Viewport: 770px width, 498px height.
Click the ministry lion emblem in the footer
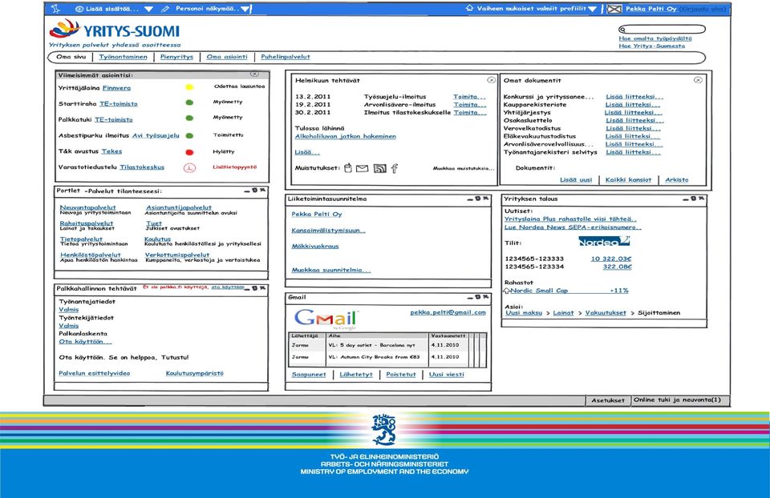coord(383,429)
